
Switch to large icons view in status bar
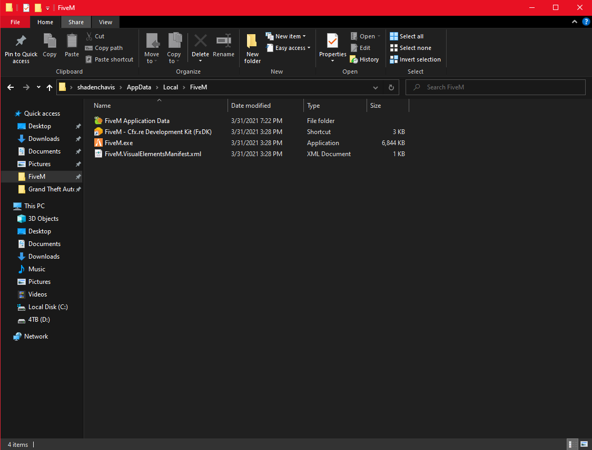583,445
